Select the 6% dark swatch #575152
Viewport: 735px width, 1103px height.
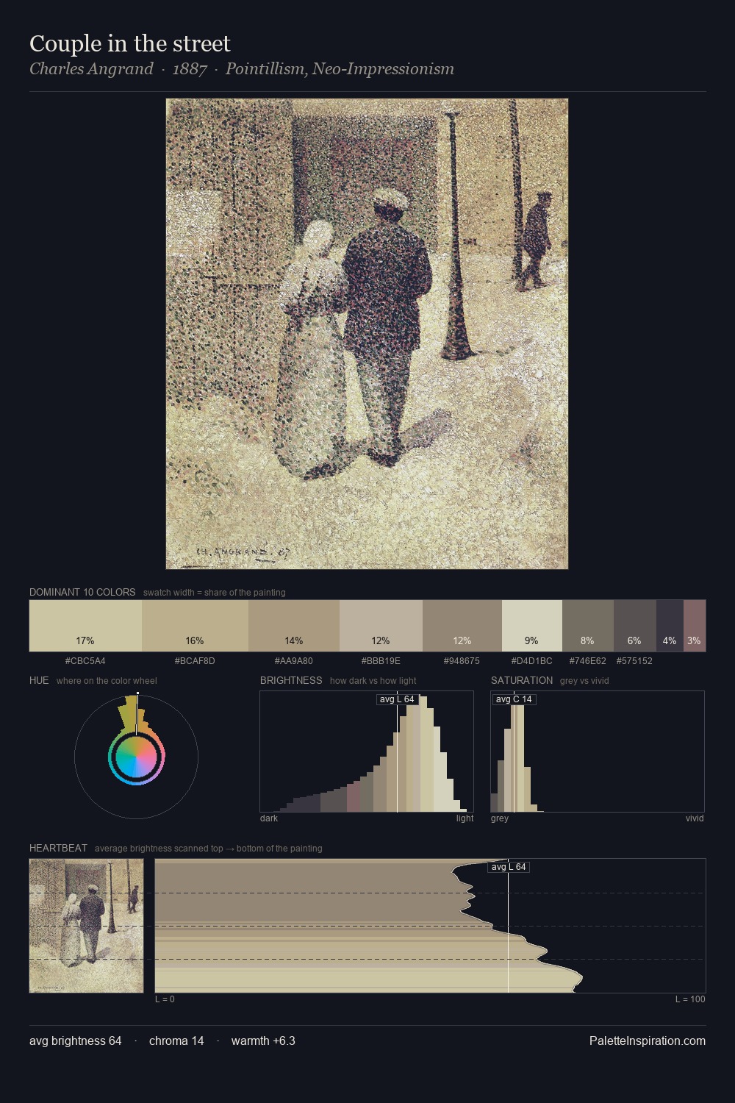(635, 626)
